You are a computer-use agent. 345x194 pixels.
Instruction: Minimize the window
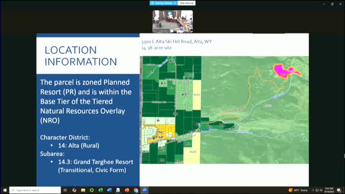pyautogui.click(x=324, y=4)
